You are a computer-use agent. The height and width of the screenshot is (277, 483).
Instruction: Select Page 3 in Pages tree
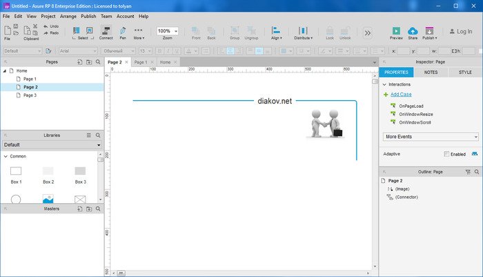point(30,95)
